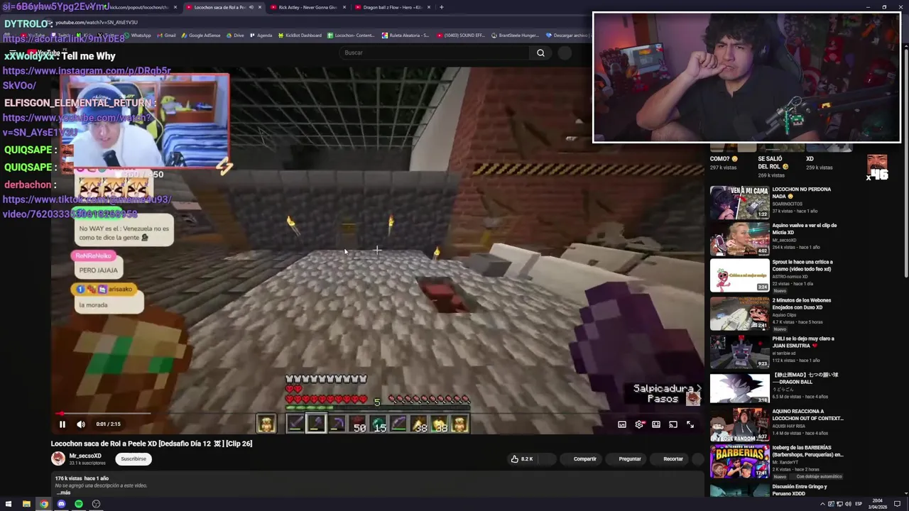Open Discord from the taskbar
Screen dimensions: 909x511
61,505
